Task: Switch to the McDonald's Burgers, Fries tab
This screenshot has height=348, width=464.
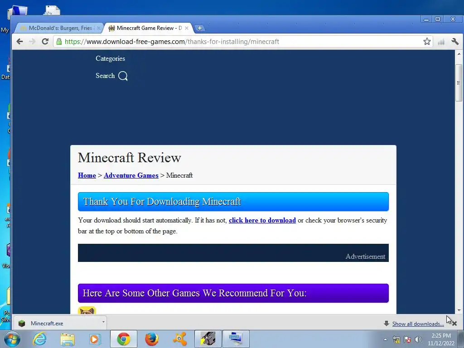Action: pyautogui.click(x=59, y=28)
